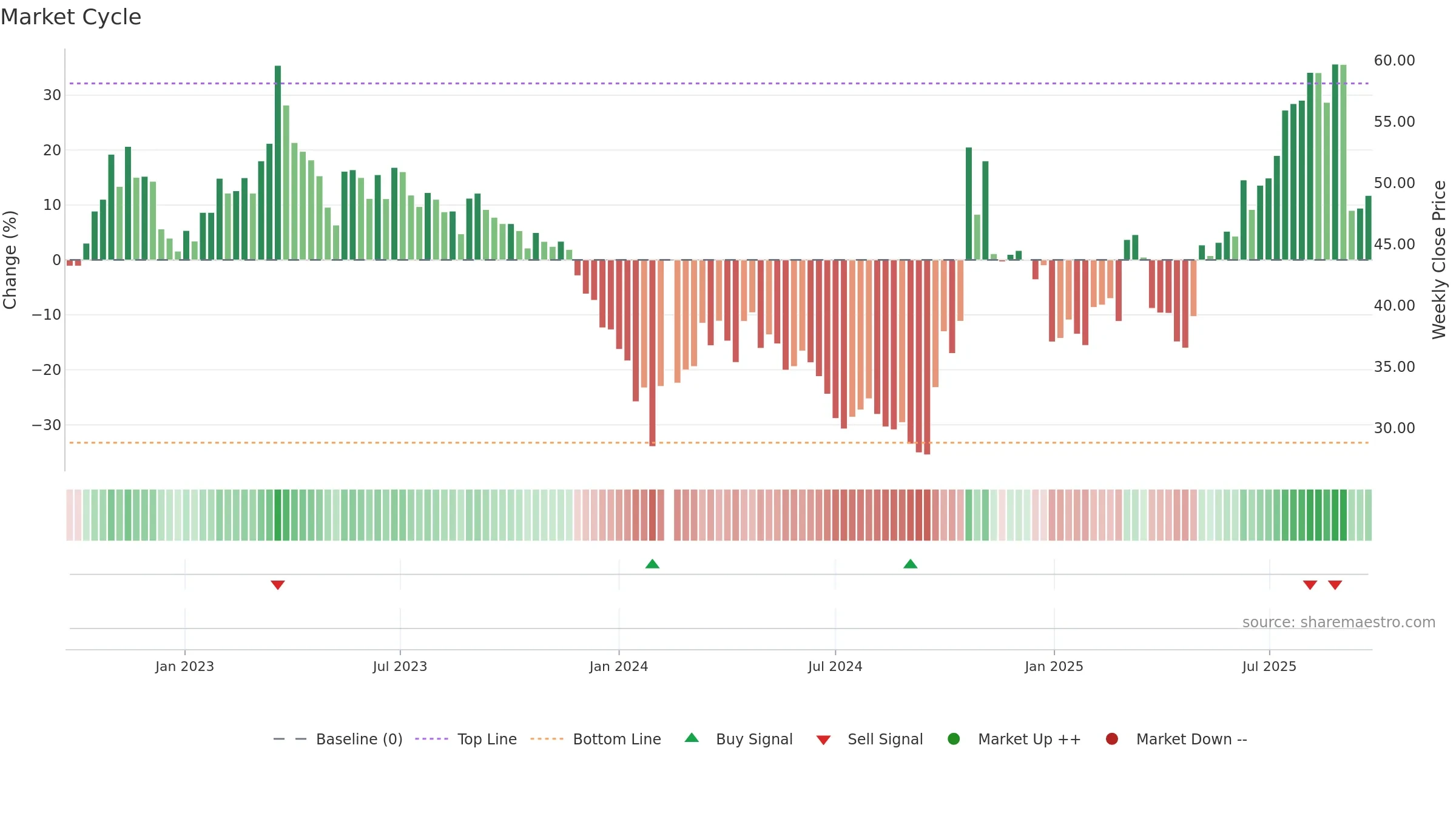Click the 45.00 price tick on the right axis
This screenshot has height=819, width=1456.
[x=1394, y=244]
